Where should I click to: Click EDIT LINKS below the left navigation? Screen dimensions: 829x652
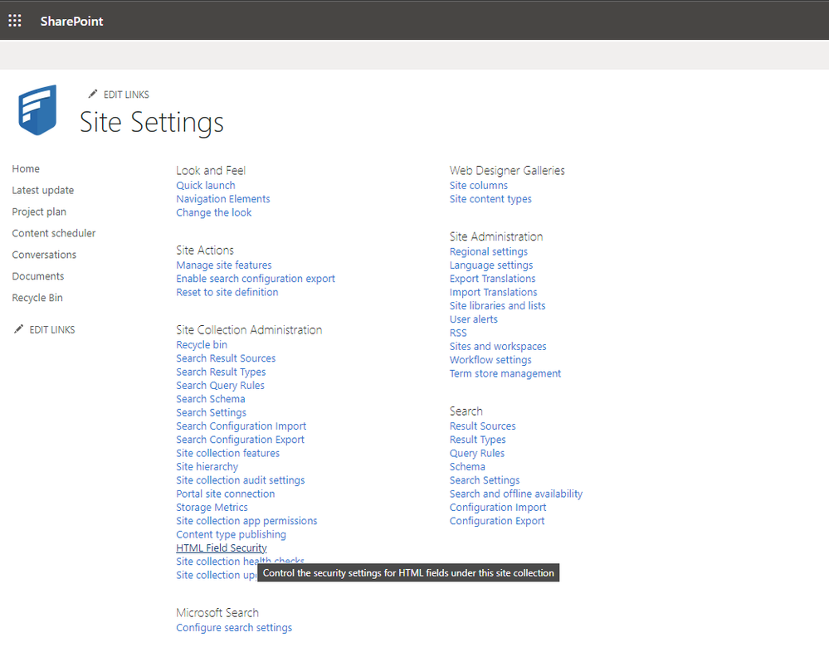[x=52, y=329]
